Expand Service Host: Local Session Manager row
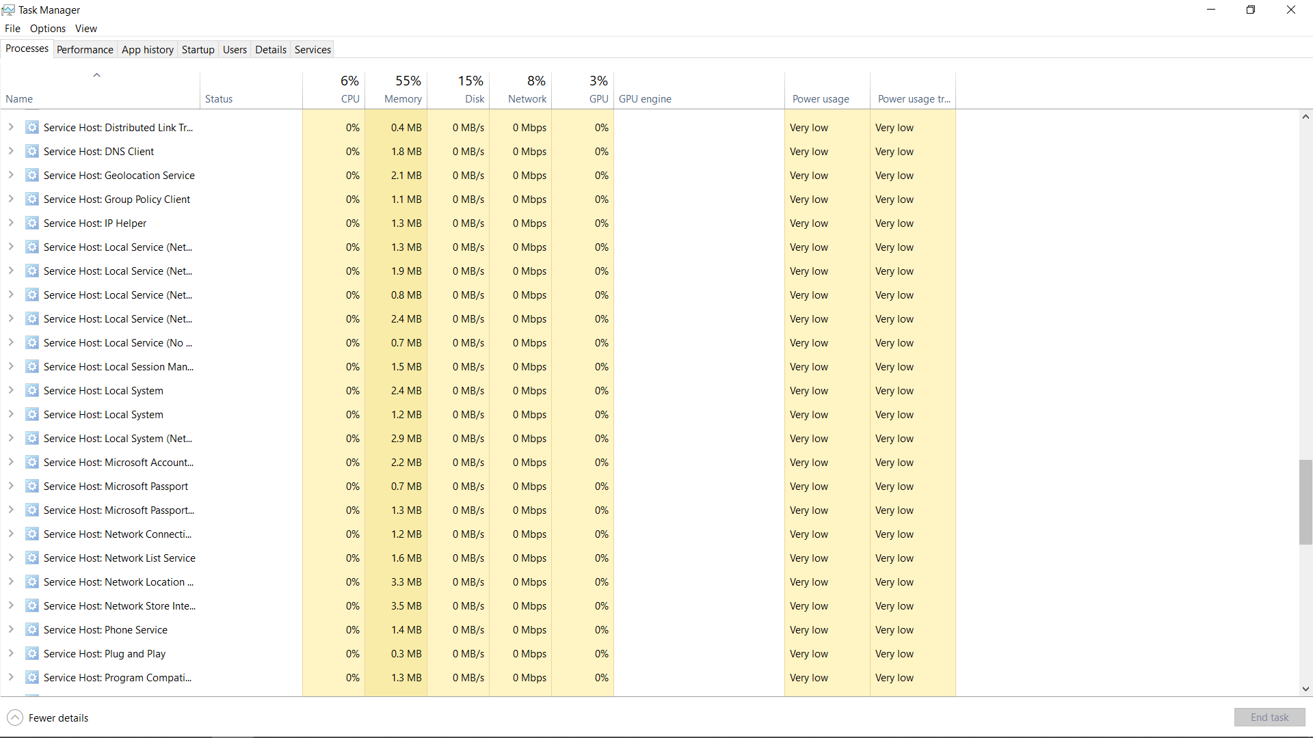Screen dimensions: 1313x738 pyautogui.click(x=11, y=366)
